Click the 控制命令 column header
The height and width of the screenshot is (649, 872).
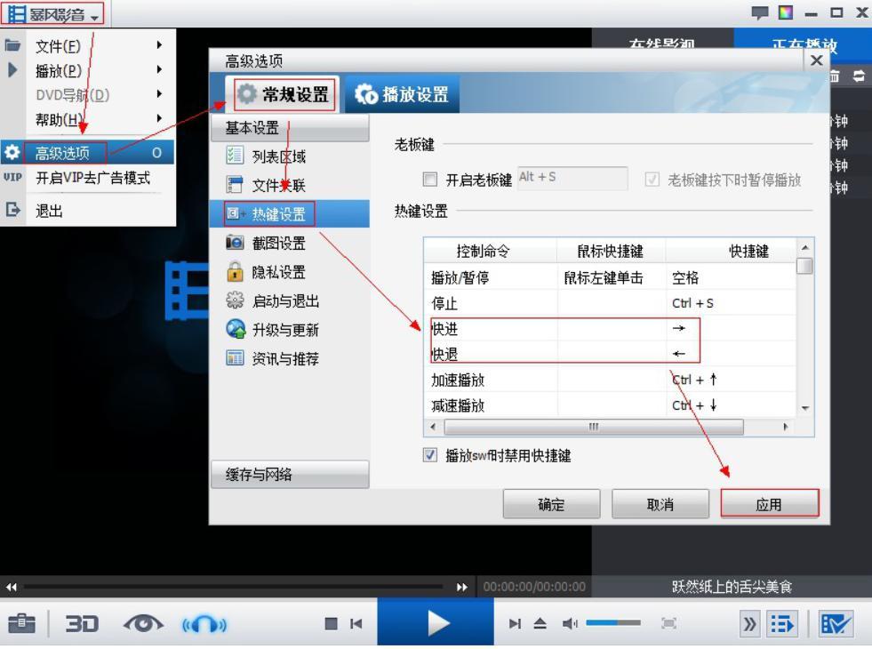[490, 252]
